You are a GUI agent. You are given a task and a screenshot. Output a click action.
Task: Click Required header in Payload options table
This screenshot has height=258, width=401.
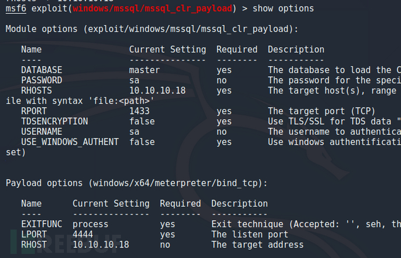(180, 204)
